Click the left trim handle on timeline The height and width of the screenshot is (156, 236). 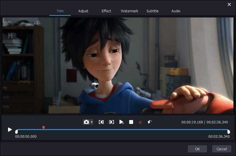[16, 132]
